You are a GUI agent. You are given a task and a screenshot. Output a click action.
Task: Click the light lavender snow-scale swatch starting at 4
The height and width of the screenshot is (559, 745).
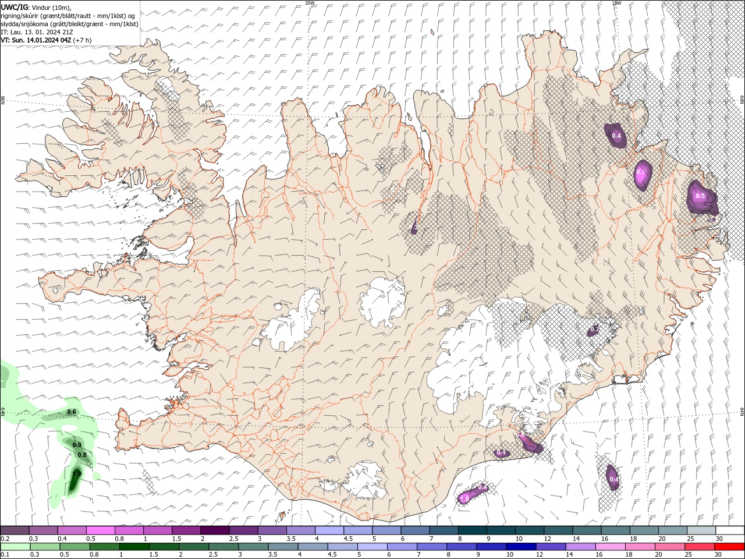(x=329, y=530)
